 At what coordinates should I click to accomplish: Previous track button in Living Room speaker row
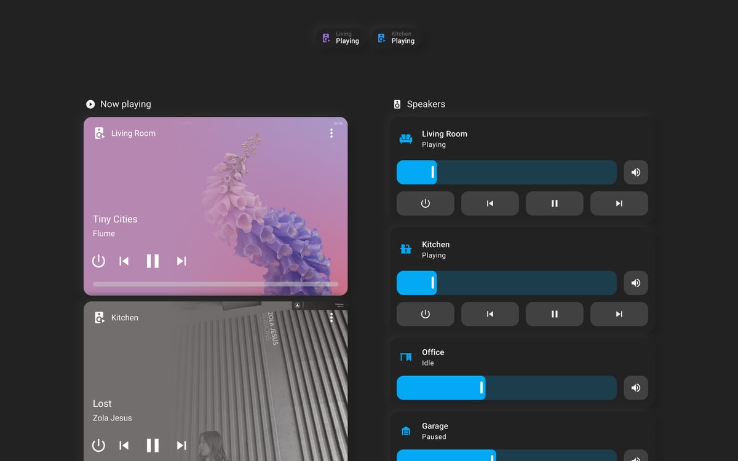coord(490,203)
